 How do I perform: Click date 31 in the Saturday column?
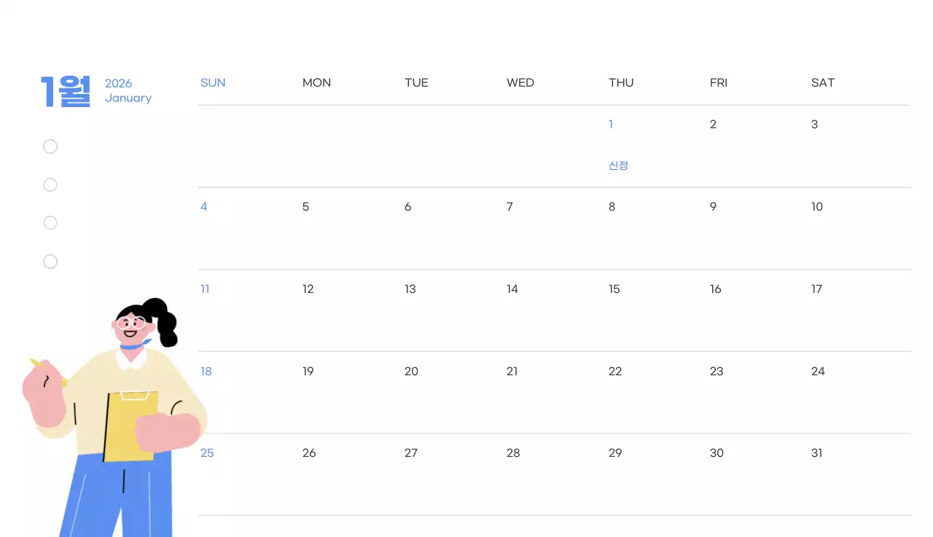coord(817,453)
